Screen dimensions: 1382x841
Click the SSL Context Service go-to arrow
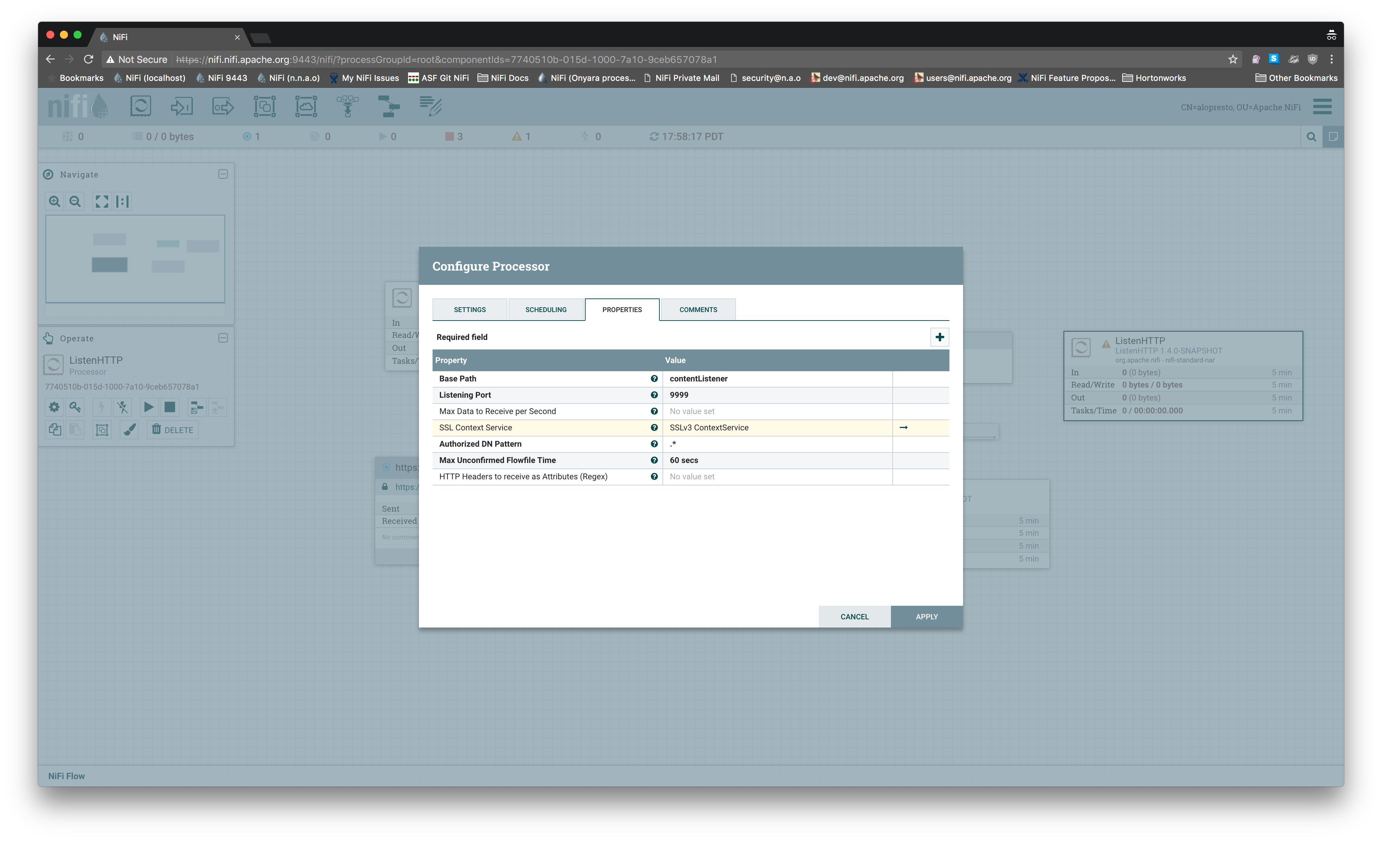click(x=903, y=427)
